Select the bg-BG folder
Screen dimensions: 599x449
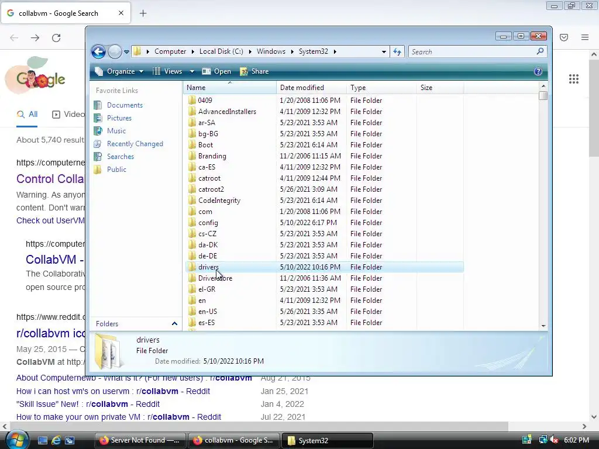(x=203, y=134)
